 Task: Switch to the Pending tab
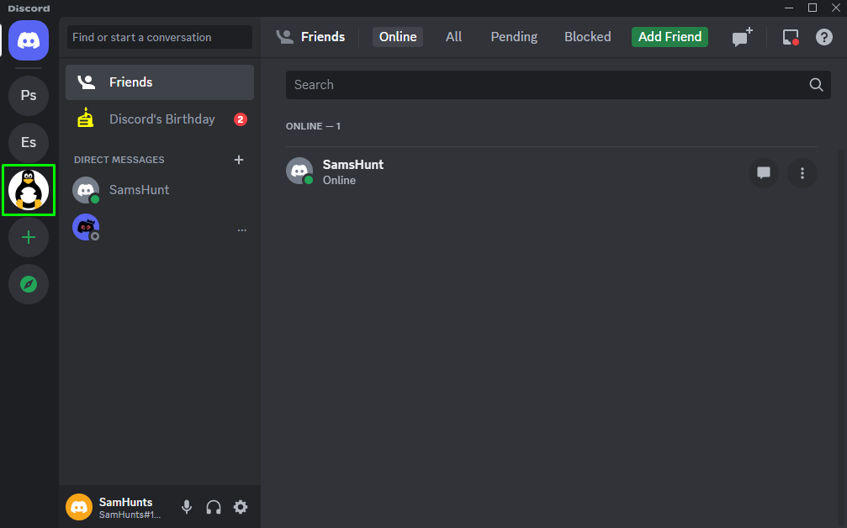pyautogui.click(x=514, y=37)
